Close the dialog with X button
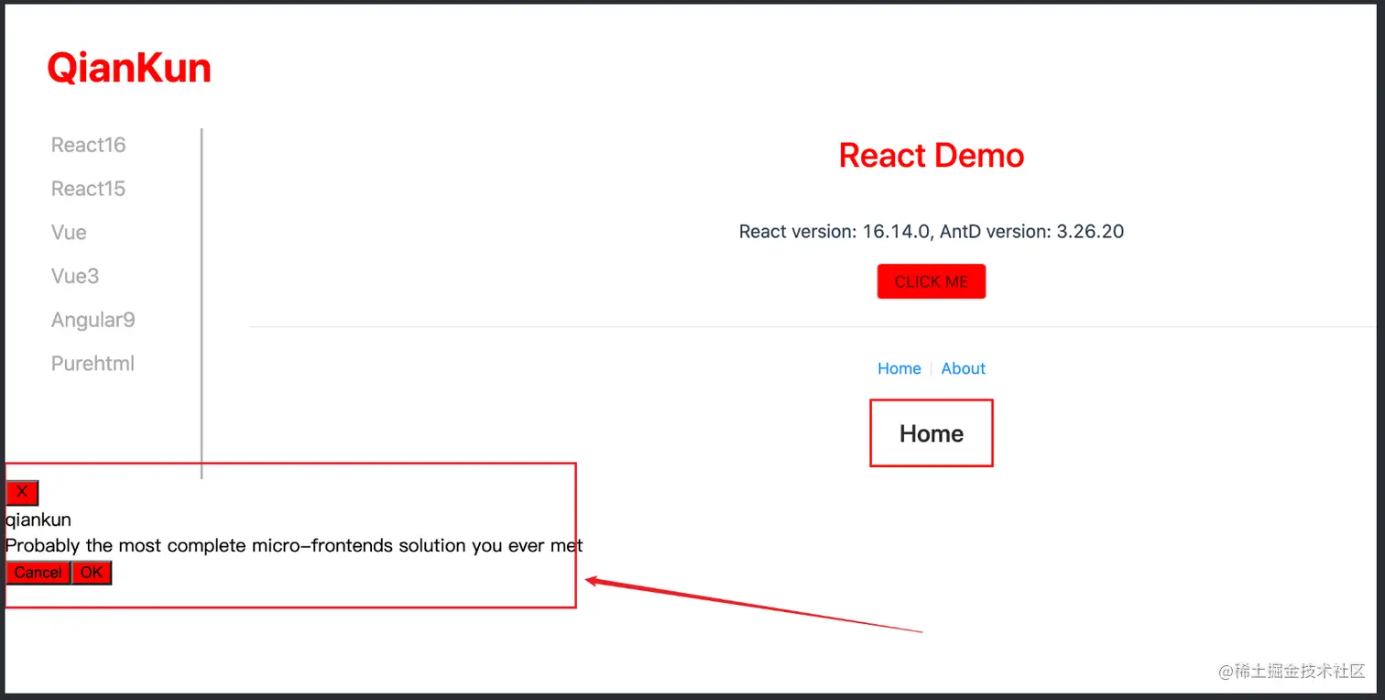 22,492
